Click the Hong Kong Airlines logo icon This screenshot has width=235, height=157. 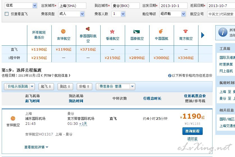click(112, 32)
